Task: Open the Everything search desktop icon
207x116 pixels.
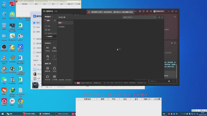Action: click(x=12, y=59)
